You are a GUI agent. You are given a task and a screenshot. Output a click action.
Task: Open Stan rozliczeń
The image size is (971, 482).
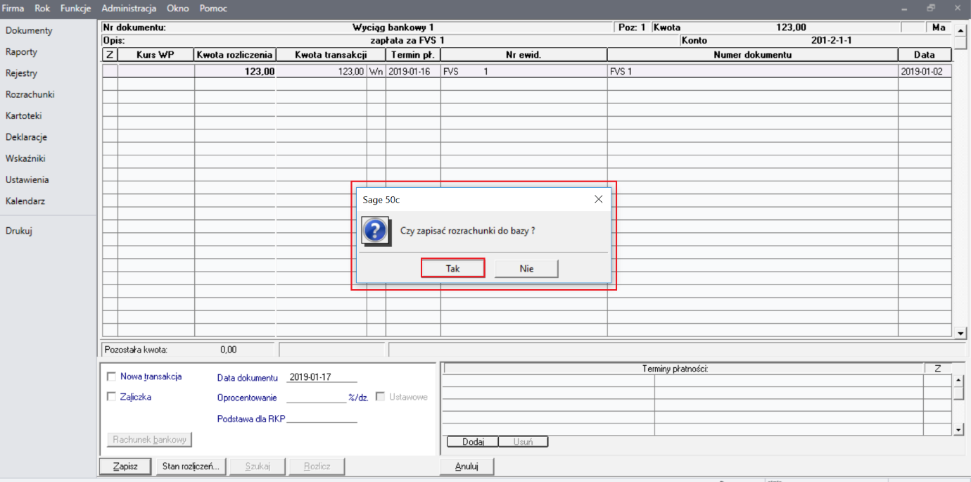191,466
